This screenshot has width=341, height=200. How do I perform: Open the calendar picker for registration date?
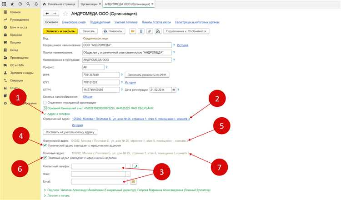174,90
